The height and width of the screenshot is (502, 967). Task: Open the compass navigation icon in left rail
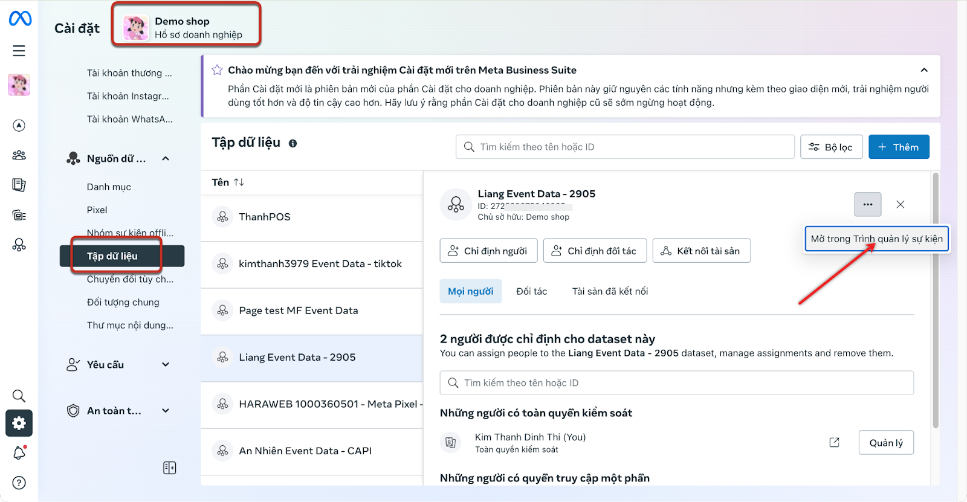click(19, 126)
